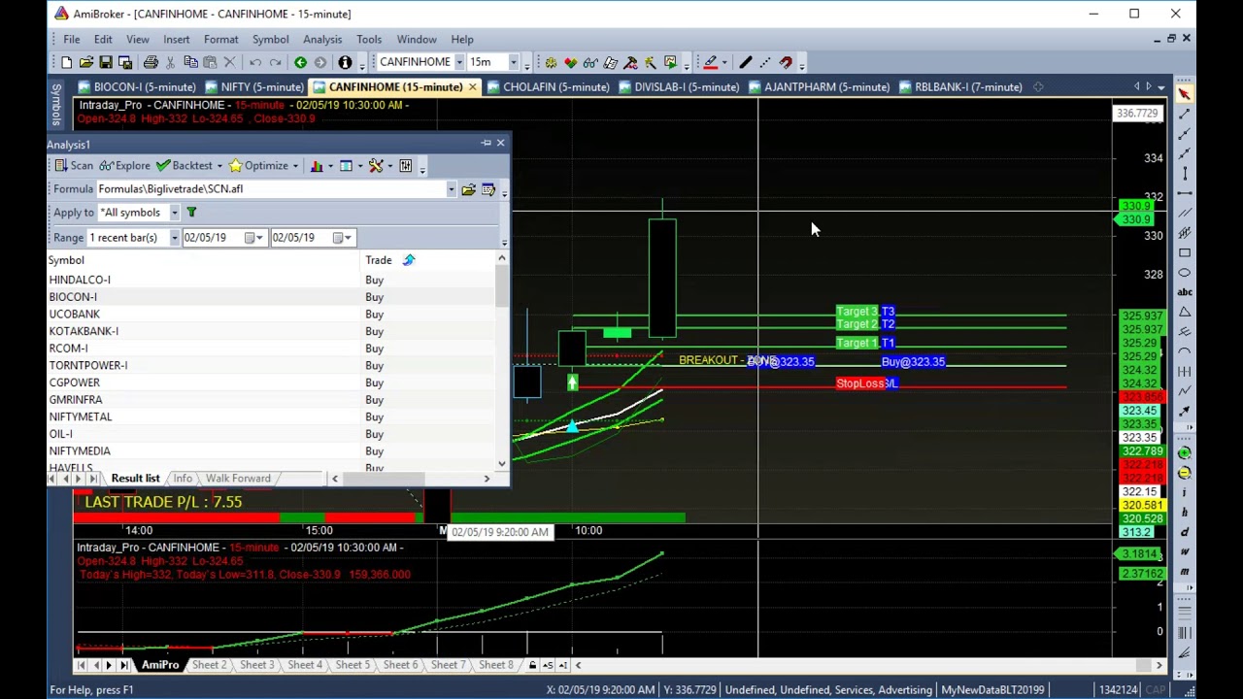Open the formula editor icon

[x=488, y=189]
